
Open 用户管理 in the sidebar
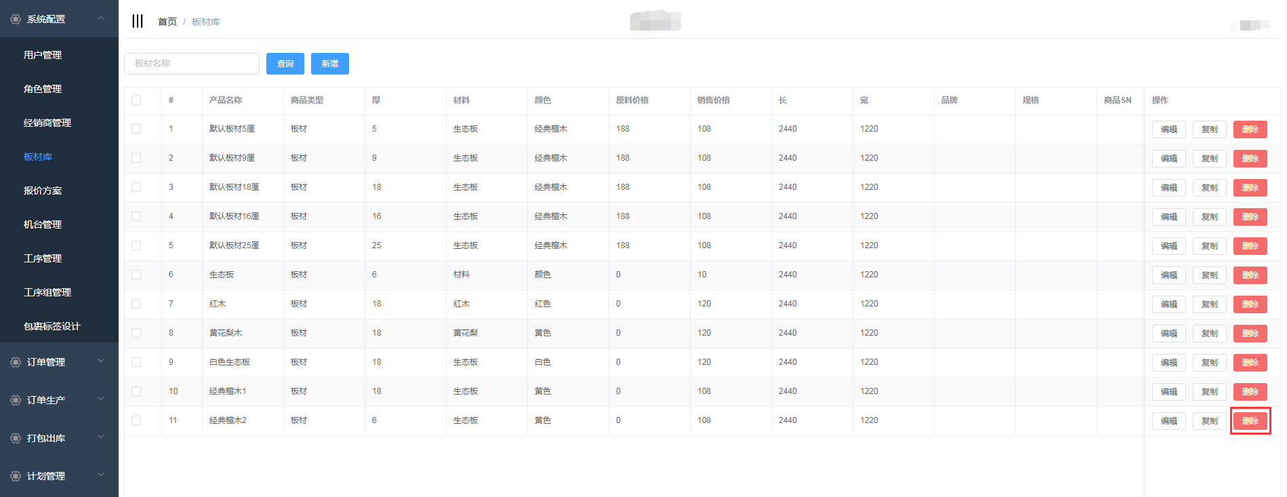[x=43, y=55]
